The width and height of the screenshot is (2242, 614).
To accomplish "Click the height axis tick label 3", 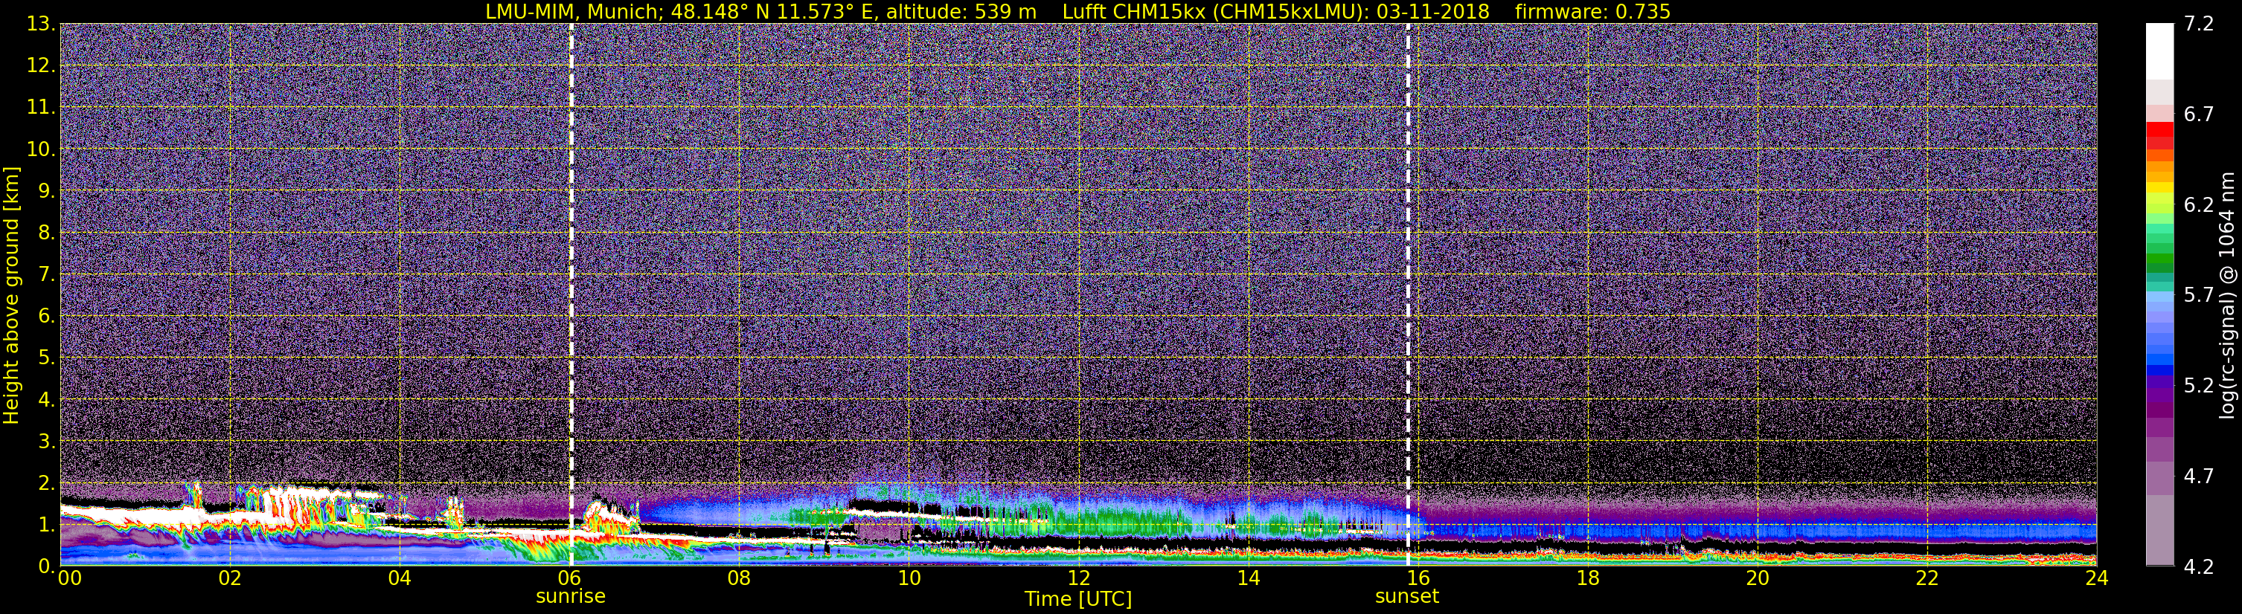I will click(x=47, y=442).
